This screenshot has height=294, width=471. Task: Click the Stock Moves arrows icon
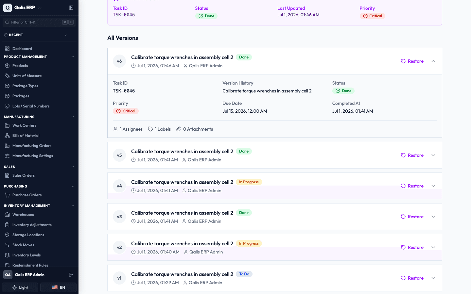pyautogui.click(x=7, y=245)
